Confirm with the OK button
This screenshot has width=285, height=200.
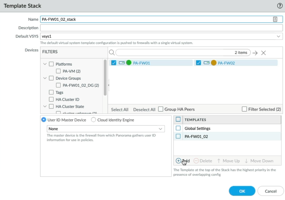tap(242, 191)
